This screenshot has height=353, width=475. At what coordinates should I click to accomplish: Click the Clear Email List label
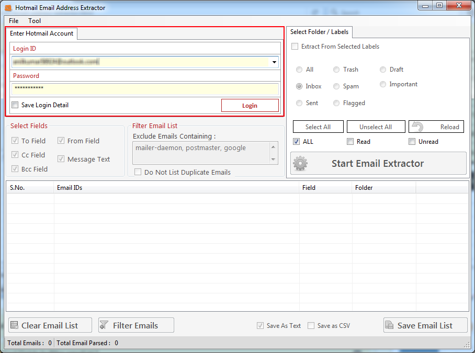(x=50, y=325)
